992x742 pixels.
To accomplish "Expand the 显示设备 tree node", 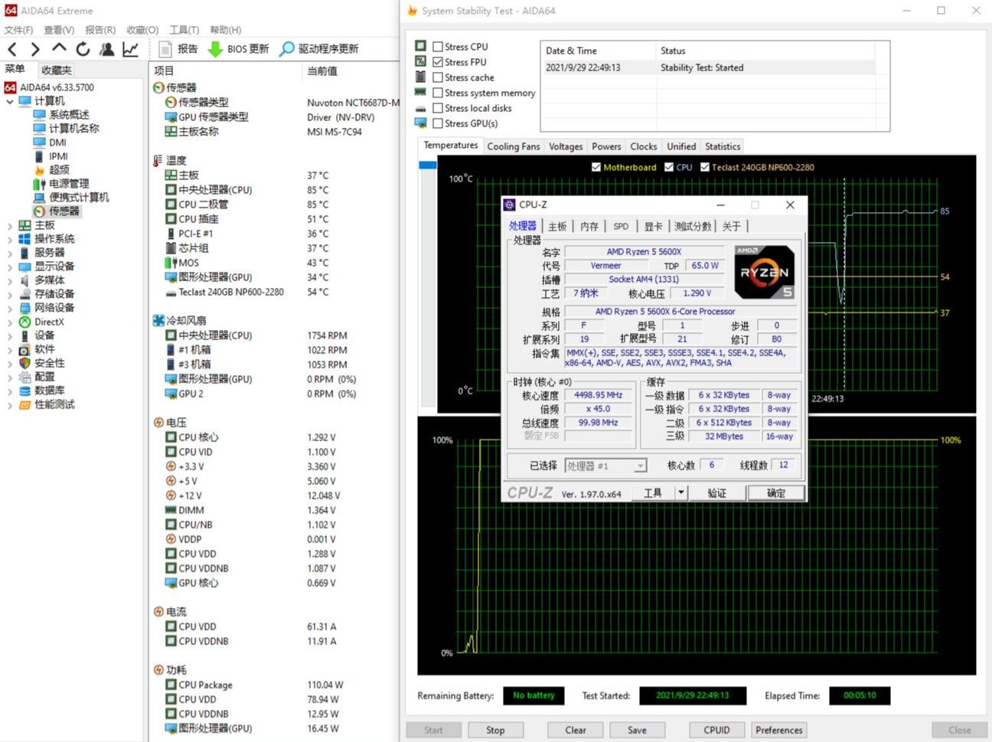I will coord(9,266).
